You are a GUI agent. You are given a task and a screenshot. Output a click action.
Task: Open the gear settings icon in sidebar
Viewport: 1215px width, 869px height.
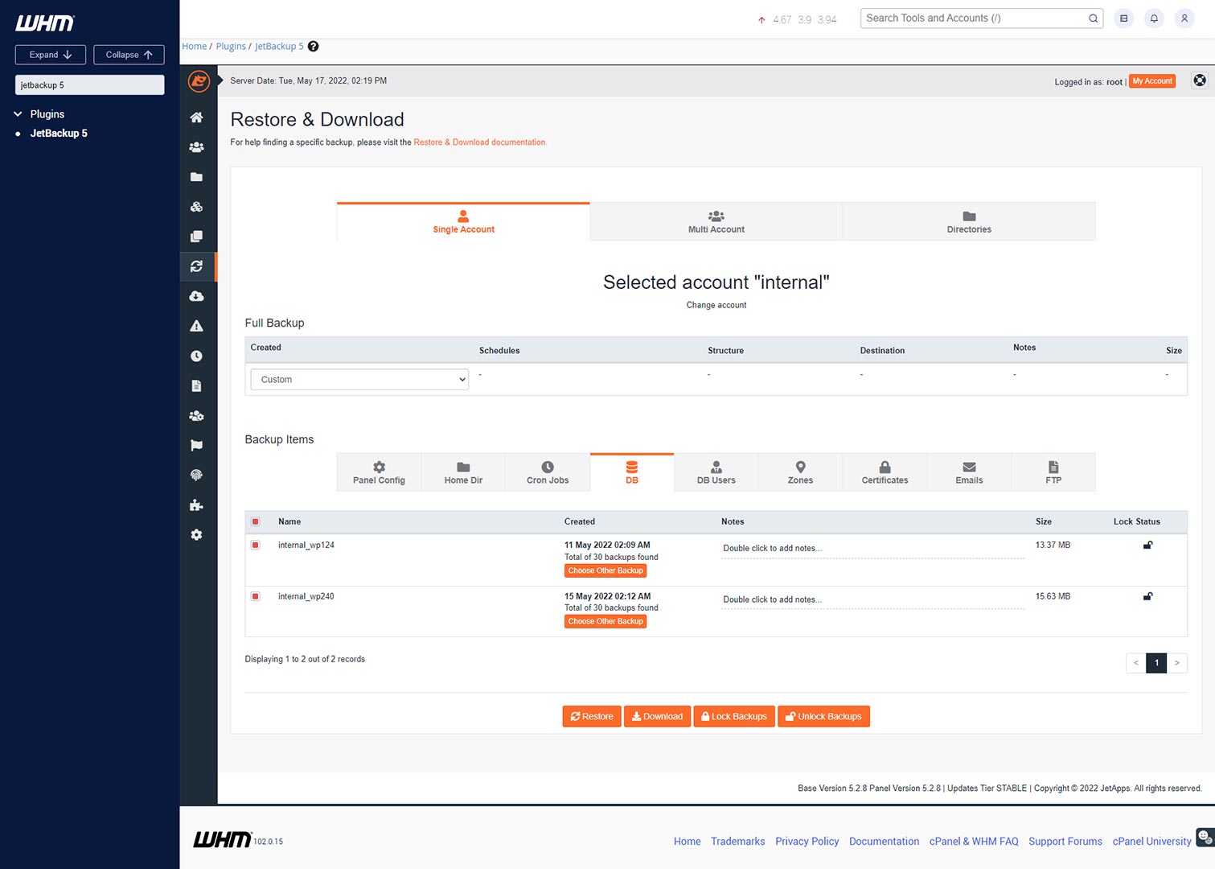[196, 535]
